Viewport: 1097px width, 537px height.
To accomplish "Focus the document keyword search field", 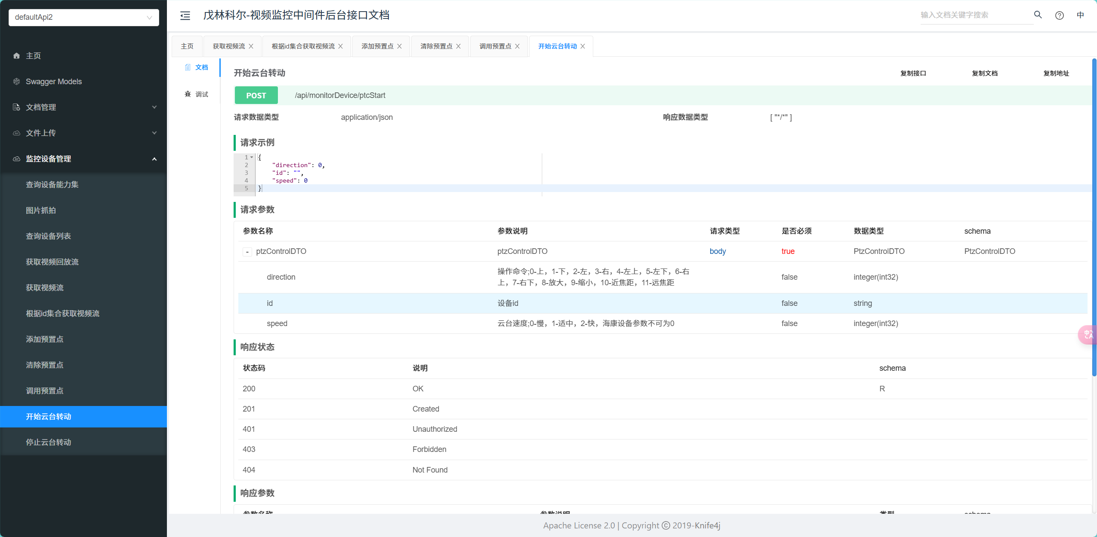I will 973,15.
